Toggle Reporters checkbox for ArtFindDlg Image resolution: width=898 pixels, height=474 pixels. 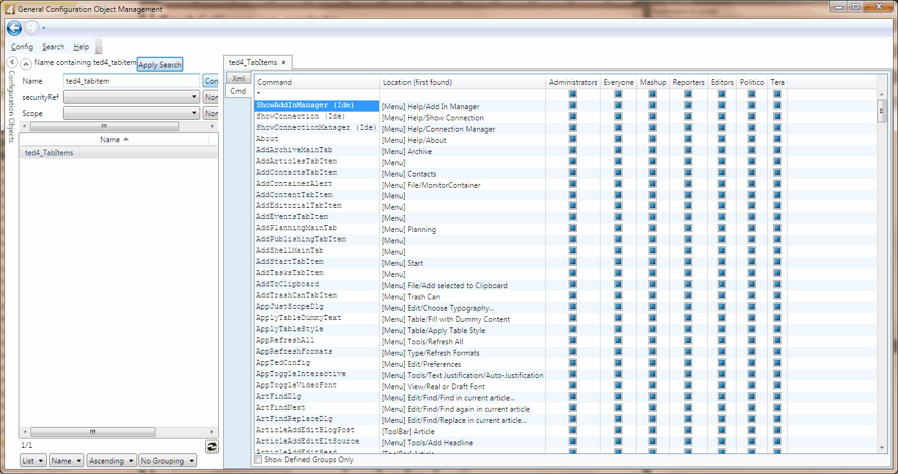click(688, 397)
